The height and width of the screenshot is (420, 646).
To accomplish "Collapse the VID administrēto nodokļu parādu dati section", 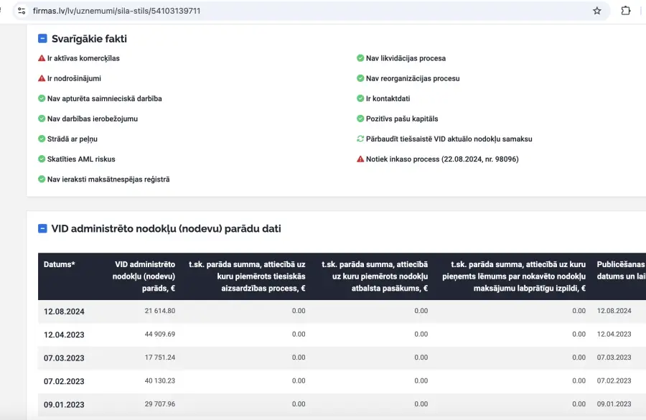I will tap(42, 228).
